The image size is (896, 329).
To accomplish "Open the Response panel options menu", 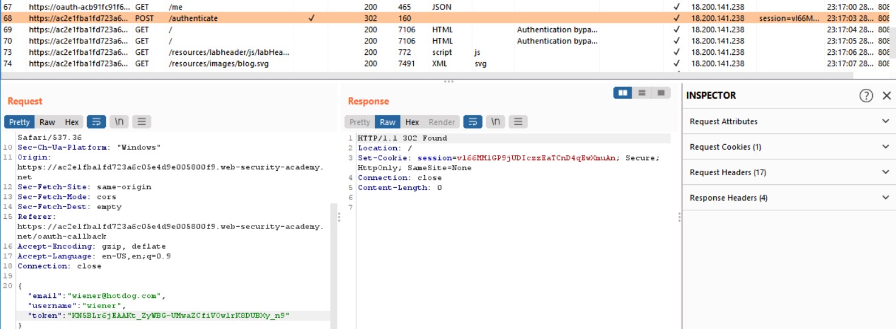I will 518,122.
